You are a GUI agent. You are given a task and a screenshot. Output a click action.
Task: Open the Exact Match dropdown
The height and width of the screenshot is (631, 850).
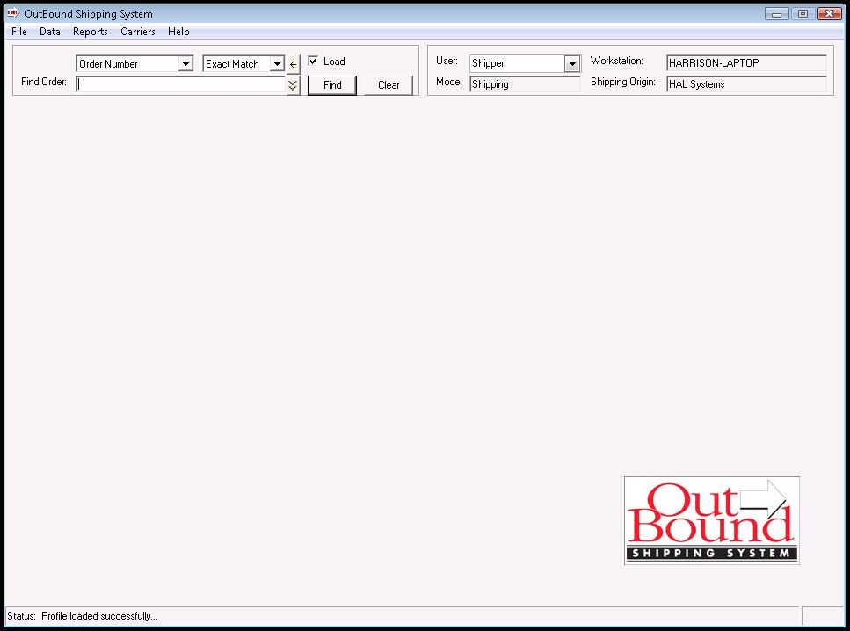pos(277,63)
